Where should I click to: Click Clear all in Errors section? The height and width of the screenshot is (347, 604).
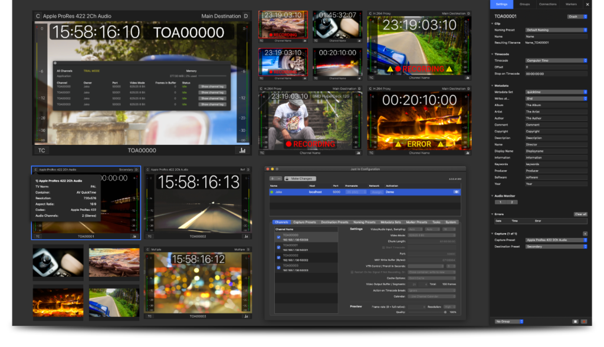point(580,214)
